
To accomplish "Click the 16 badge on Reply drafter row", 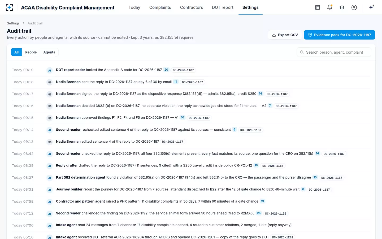I will (x=256, y=165).
